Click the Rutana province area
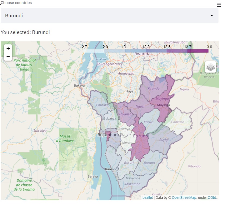The height and width of the screenshot is (205, 225). [x=149, y=163]
